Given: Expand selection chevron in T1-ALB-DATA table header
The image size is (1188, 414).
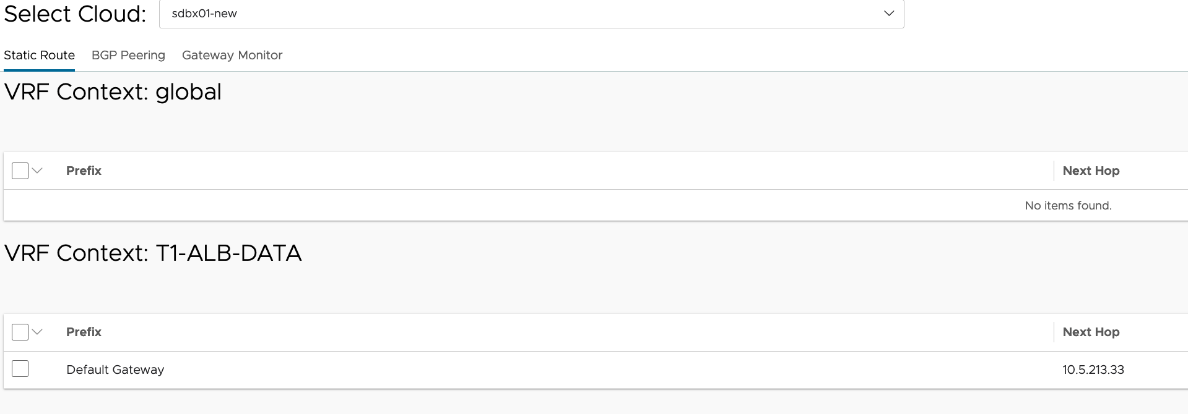Looking at the screenshot, I should tap(37, 332).
